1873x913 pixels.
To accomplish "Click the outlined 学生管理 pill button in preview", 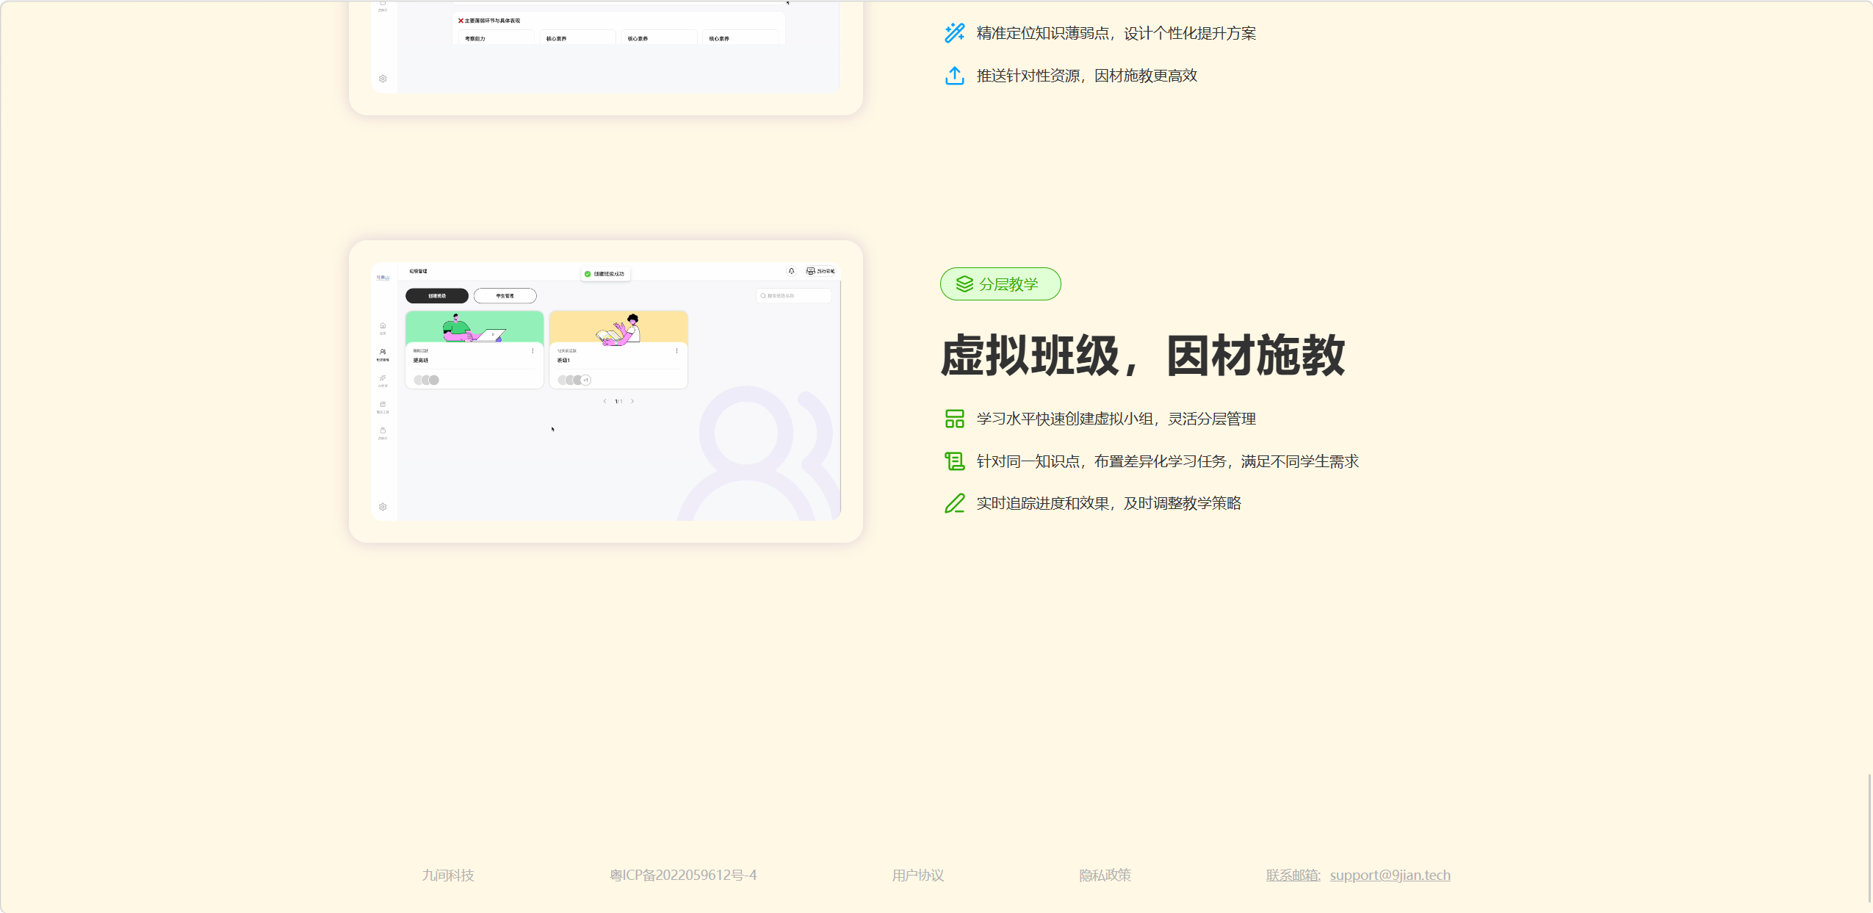I will pos(505,296).
